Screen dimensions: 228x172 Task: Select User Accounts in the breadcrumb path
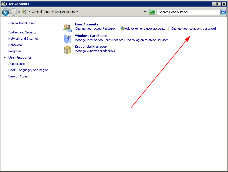pos(65,12)
